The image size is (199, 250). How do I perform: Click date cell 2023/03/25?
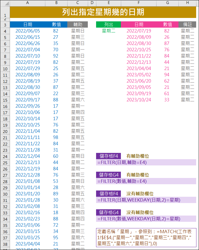pyautogui.click(x=28, y=237)
